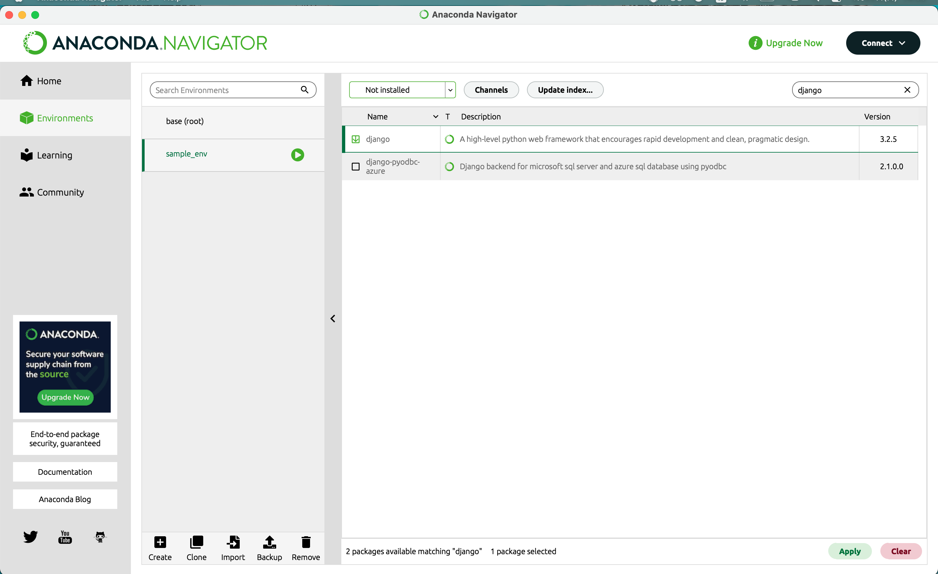
Task: Click the type icon in django-pyodbc-azure row
Action: (449, 166)
